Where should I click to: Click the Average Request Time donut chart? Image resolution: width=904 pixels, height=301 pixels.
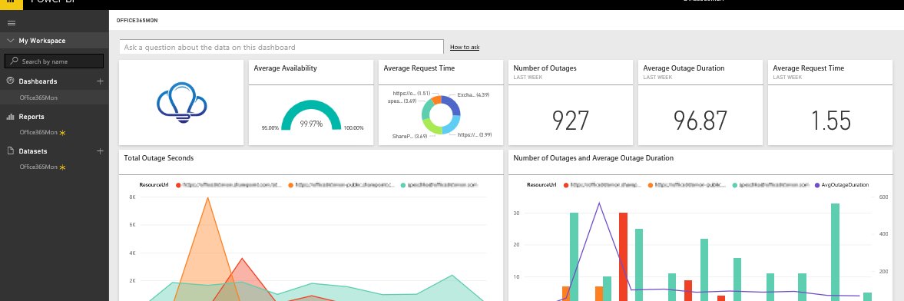coord(440,114)
